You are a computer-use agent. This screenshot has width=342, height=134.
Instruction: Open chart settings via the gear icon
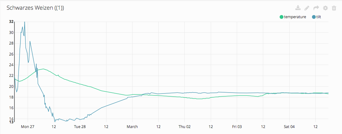325,8
